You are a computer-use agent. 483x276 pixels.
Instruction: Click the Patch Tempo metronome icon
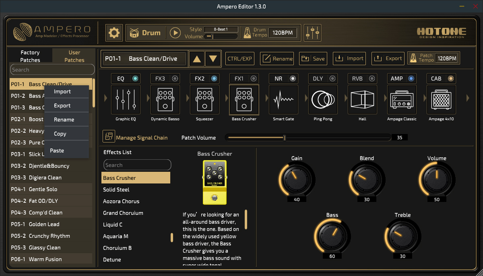point(413,58)
